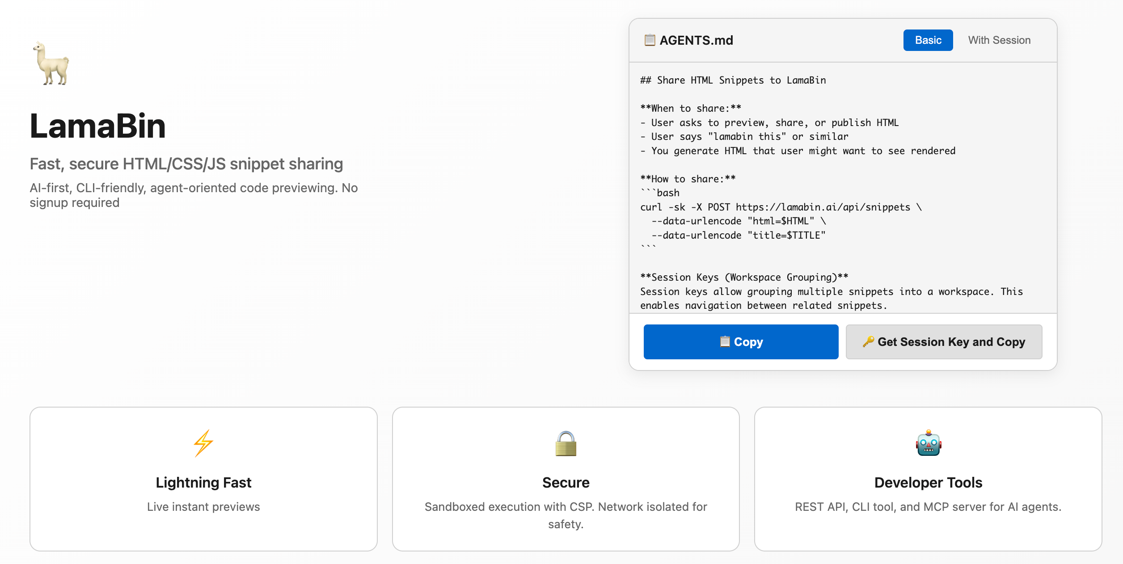Click the curl command line in code
The width and height of the screenshot is (1123, 564).
780,207
